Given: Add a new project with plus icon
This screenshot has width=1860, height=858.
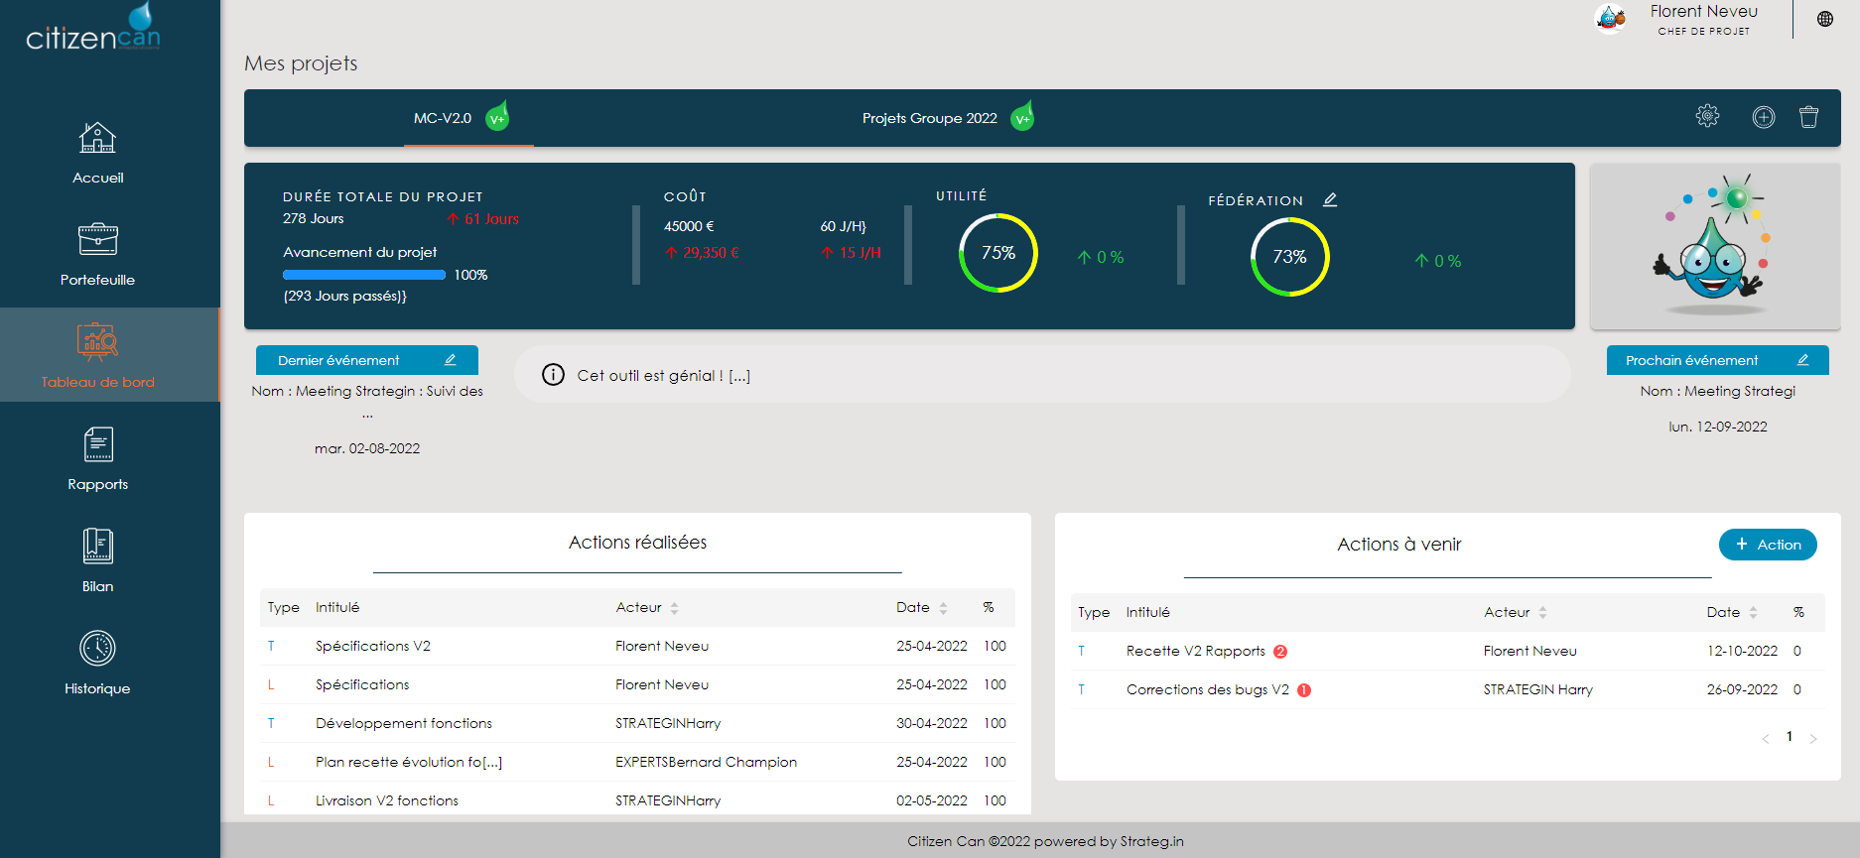Looking at the screenshot, I should tap(1763, 117).
